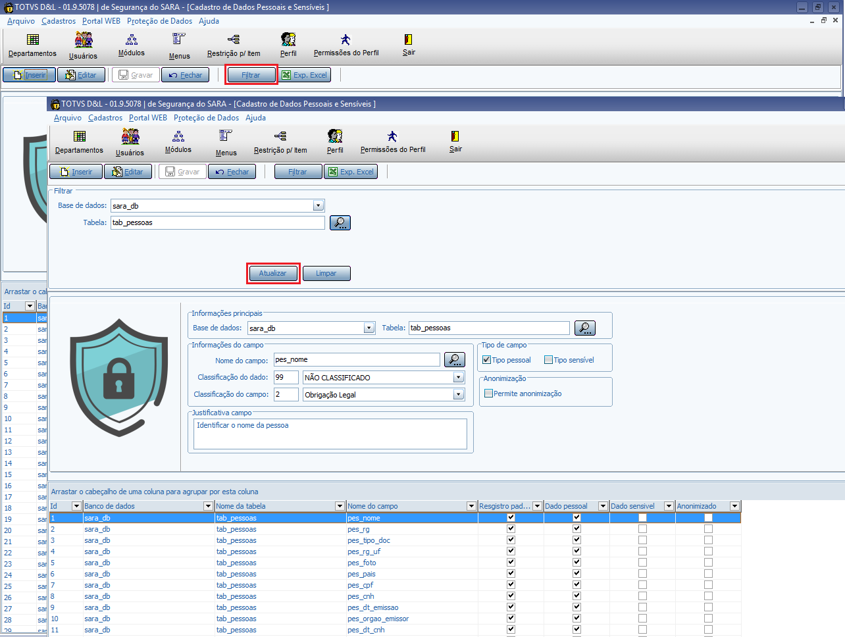The height and width of the screenshot is (637, 845).
Task: Open Menus in the front window toolbar
Action: [x=226, y=142]
